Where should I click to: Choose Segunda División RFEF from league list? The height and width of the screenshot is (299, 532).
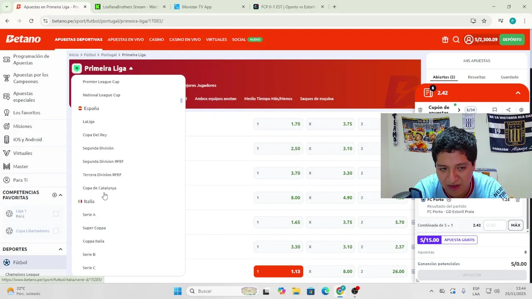coord(103,162)
